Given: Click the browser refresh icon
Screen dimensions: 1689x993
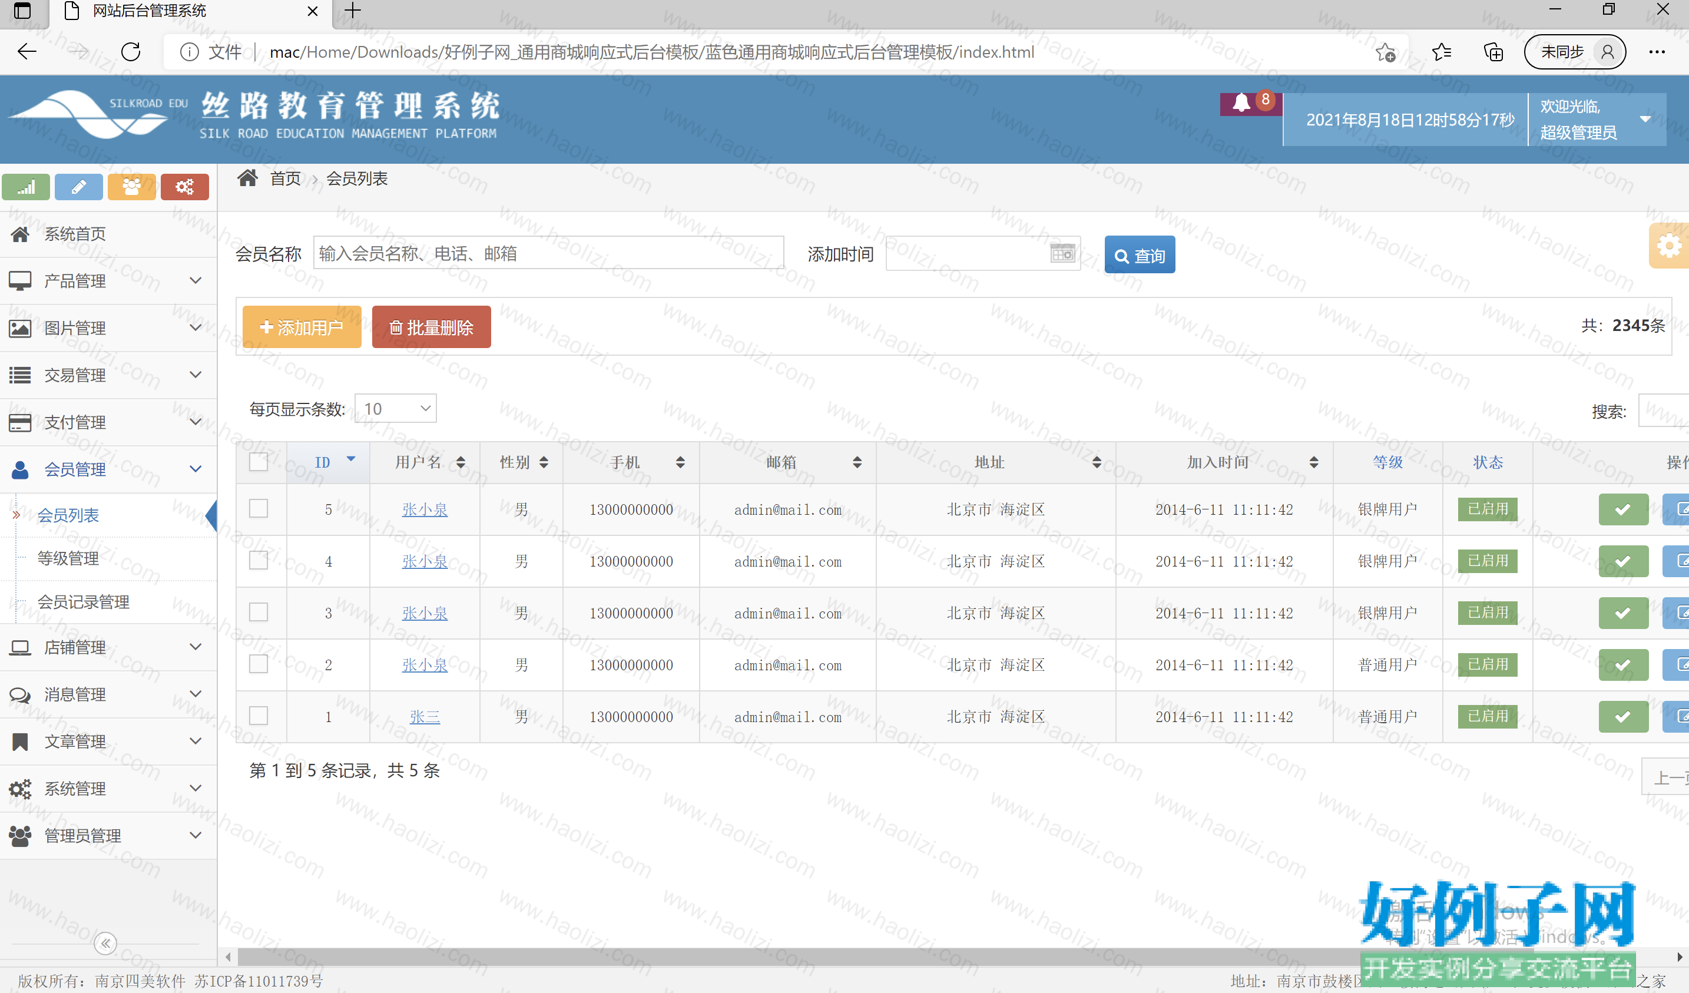Looking at the screenshot, I should tap(131, 52).
